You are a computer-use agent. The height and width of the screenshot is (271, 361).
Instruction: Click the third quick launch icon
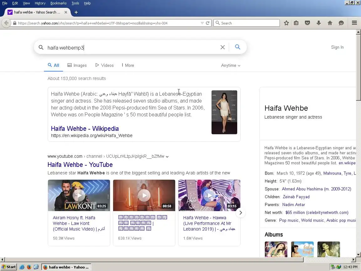[36, 267]
